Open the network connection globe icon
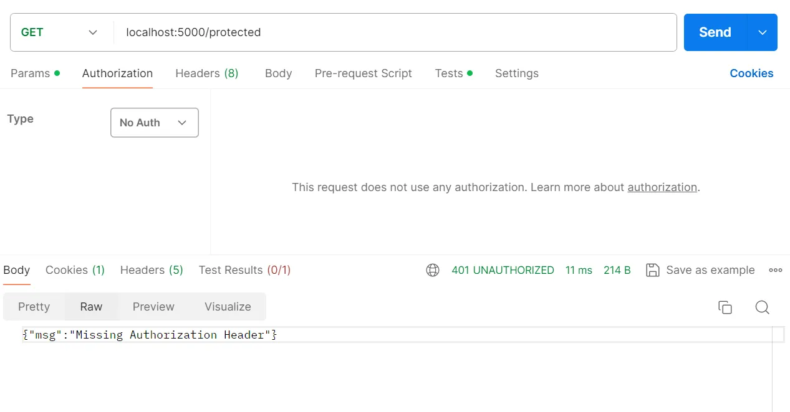790x412 pixels. pyautogui.click(x=433, y=270)
